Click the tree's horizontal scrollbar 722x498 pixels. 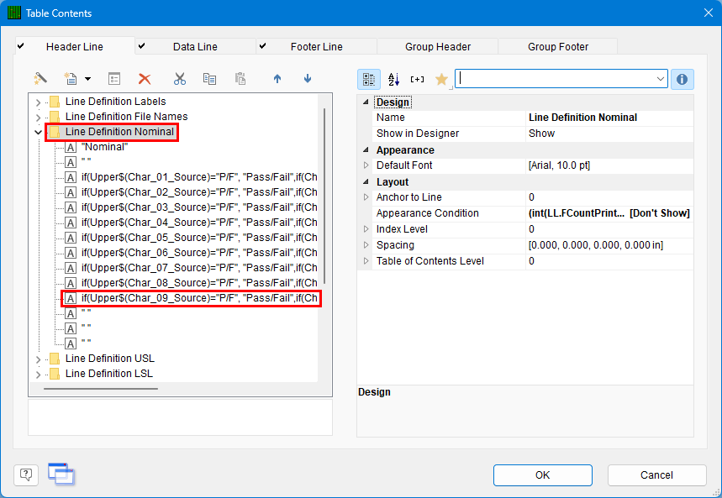[x=101, y=389]
